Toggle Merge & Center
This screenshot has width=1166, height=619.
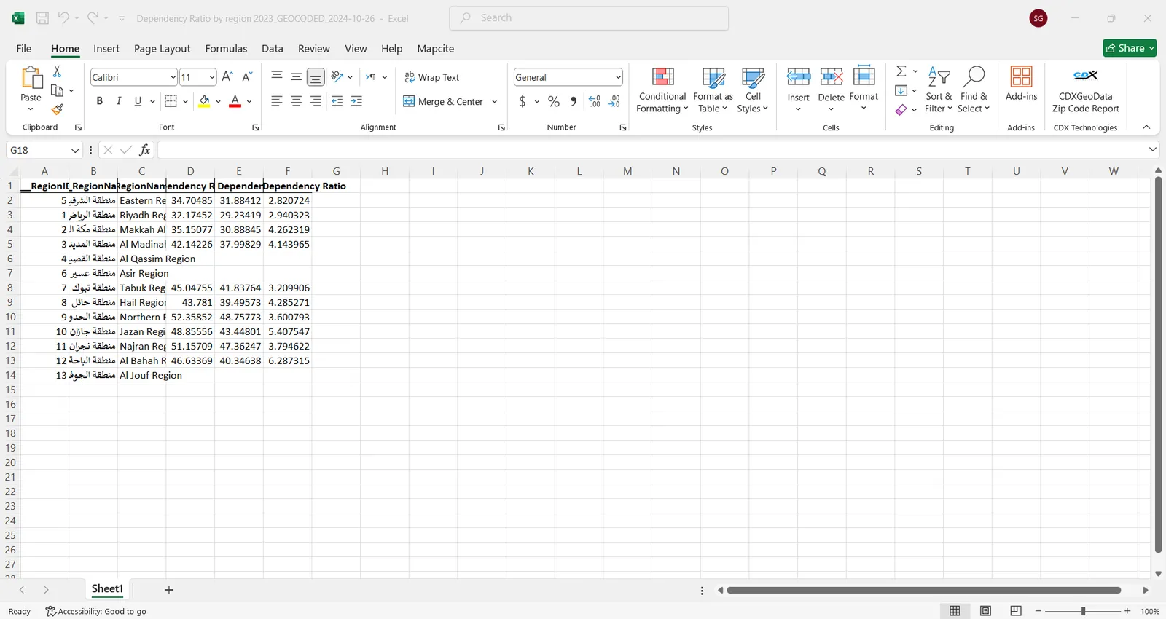pyautogui.click(x=443, y=102)
